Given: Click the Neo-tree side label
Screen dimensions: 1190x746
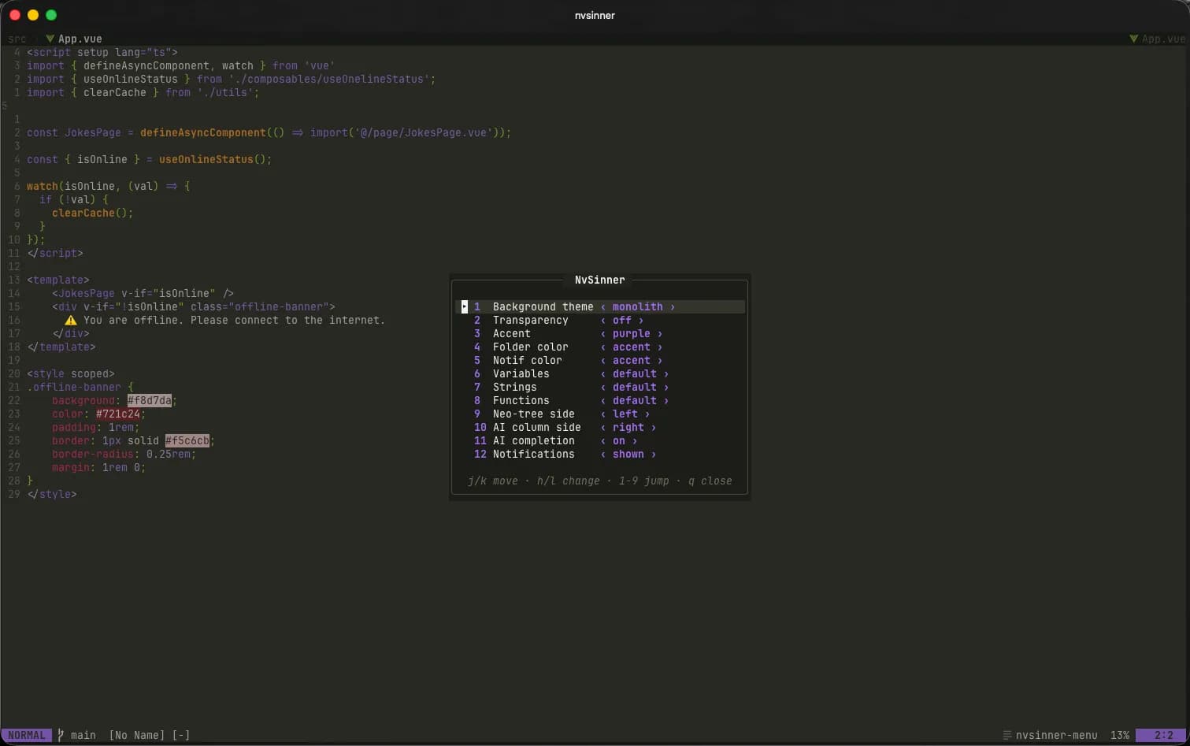Looking at the screenshot, I should 534,414.
